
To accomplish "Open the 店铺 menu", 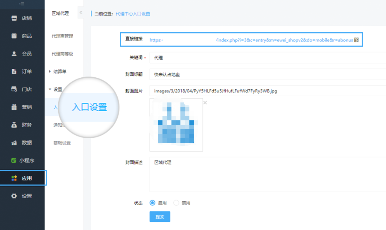I will [27, 18].
